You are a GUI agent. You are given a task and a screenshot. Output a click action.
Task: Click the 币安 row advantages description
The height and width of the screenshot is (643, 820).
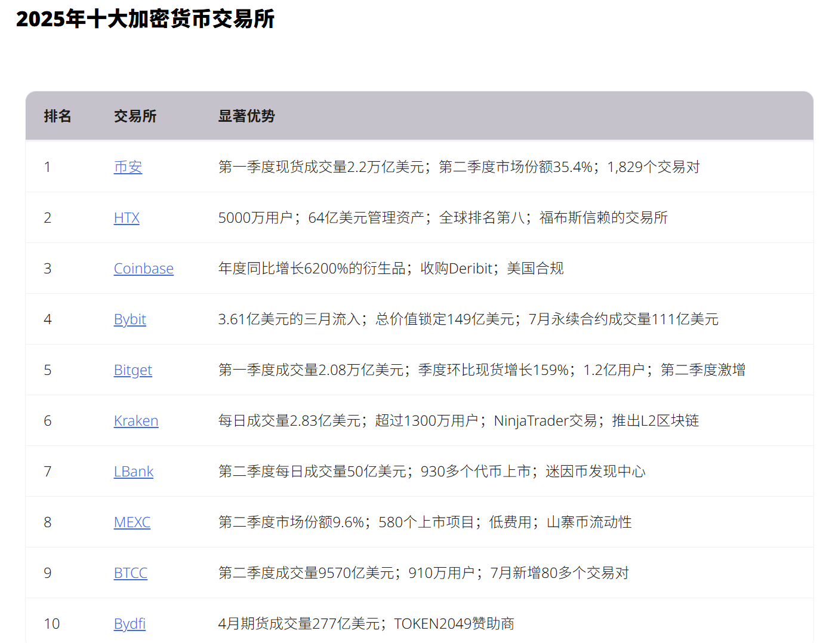click(458, 167)
